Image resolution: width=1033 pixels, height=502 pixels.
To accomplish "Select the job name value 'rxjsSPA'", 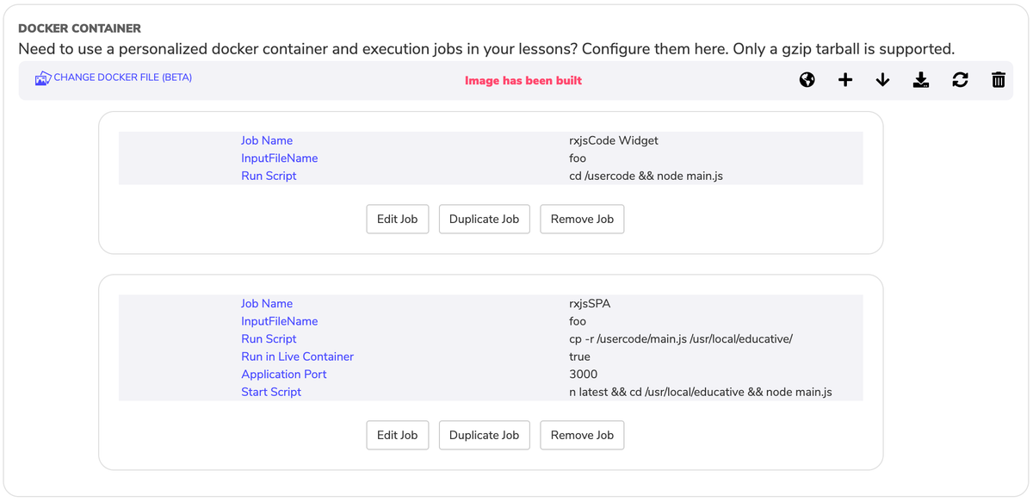I will pyautogui.click(x=590, y=303).
